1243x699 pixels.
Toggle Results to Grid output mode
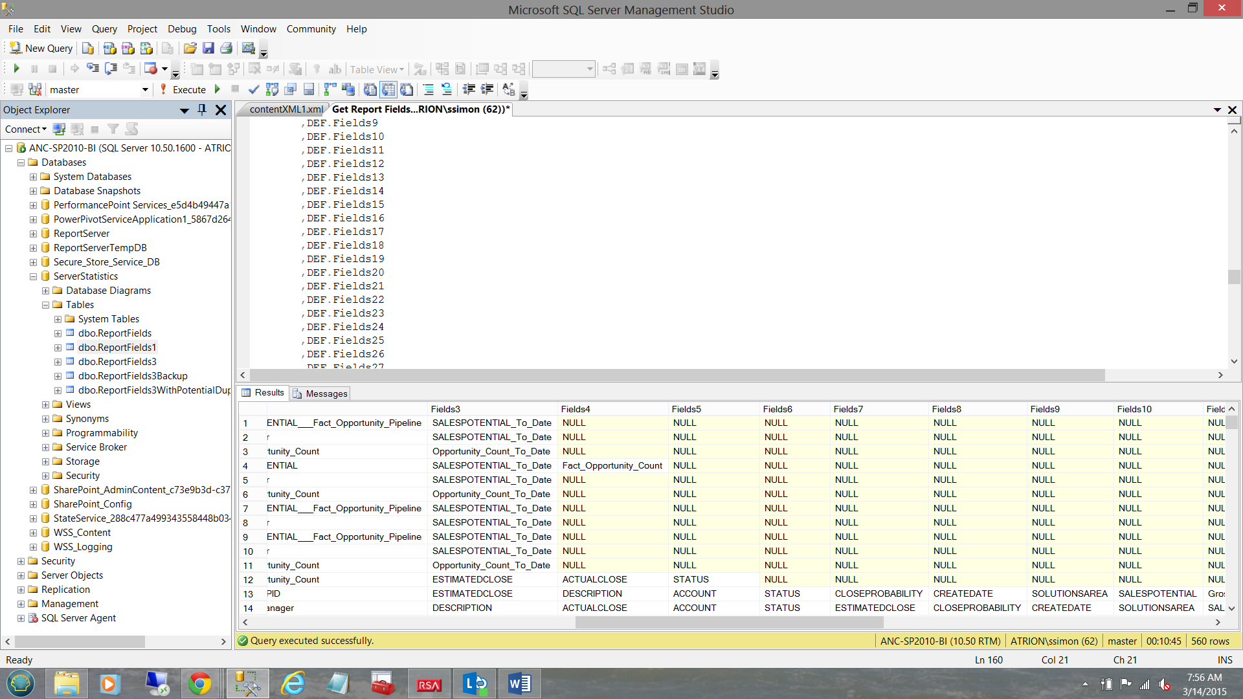[388, 89]
